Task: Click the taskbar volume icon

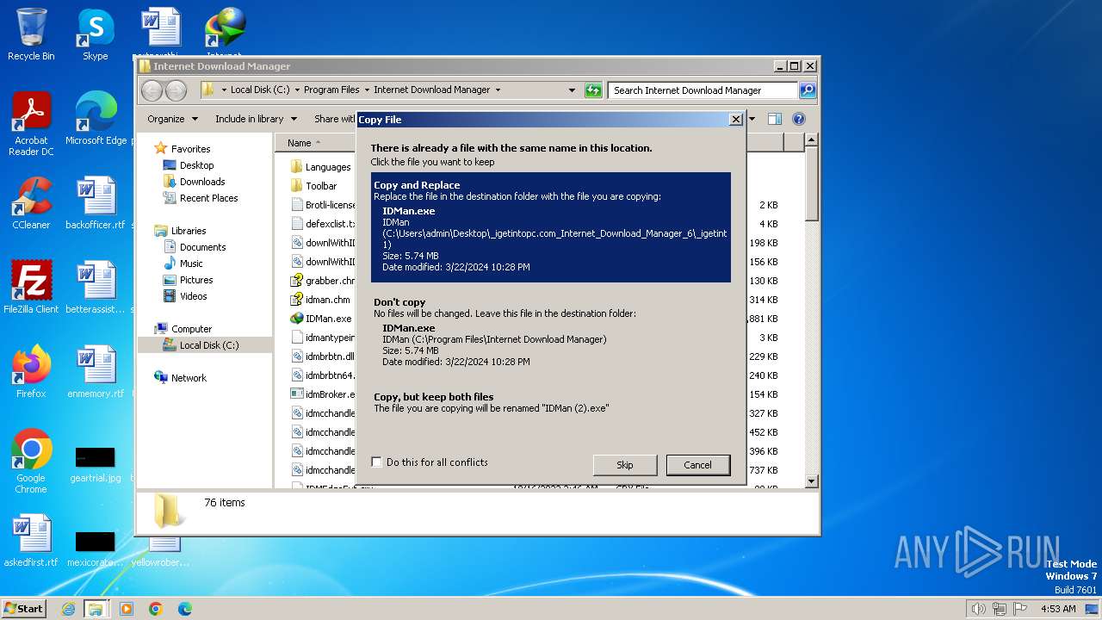Action: point(979,609)
